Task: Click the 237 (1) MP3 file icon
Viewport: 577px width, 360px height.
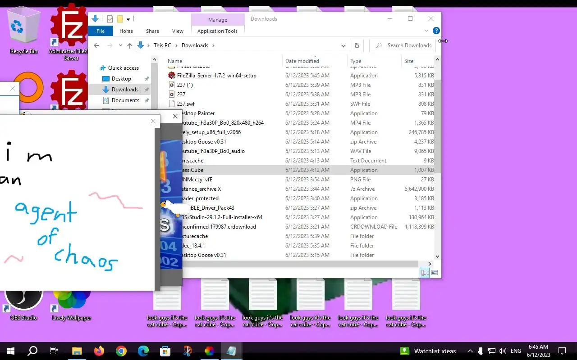Action: pyautogui.click(x=171, y=85)
